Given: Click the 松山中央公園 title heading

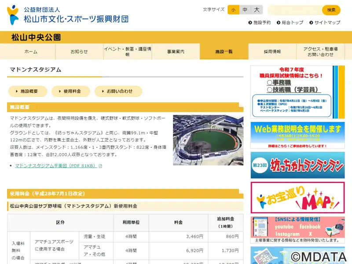Looking at the screenshot, I should [x=36, y=37].
